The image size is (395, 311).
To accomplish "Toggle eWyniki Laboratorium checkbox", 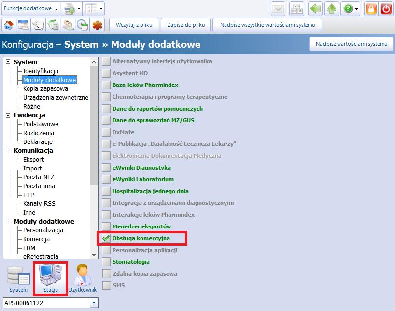I will click(x=106, y=179).
